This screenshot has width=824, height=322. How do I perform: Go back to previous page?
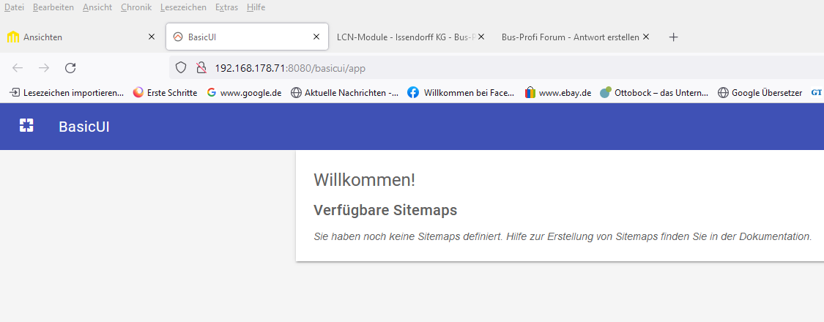tap(18, 68)
